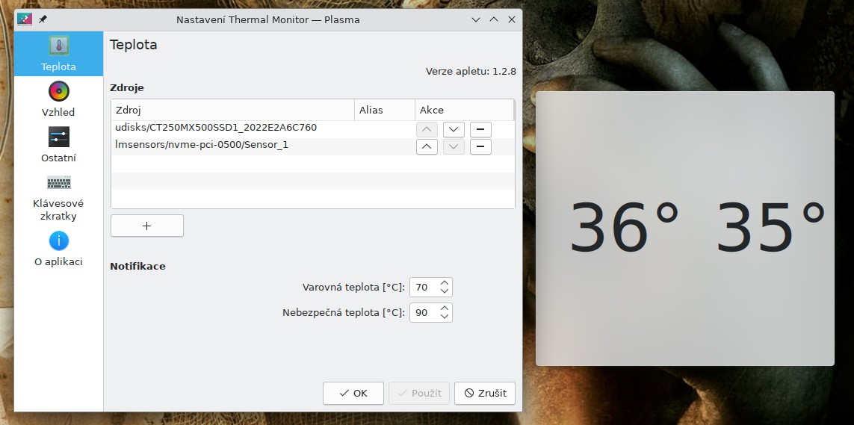Cancel with the Zrušit button
The width and height of the screenshot is (854, 425).
pos(485,393)
